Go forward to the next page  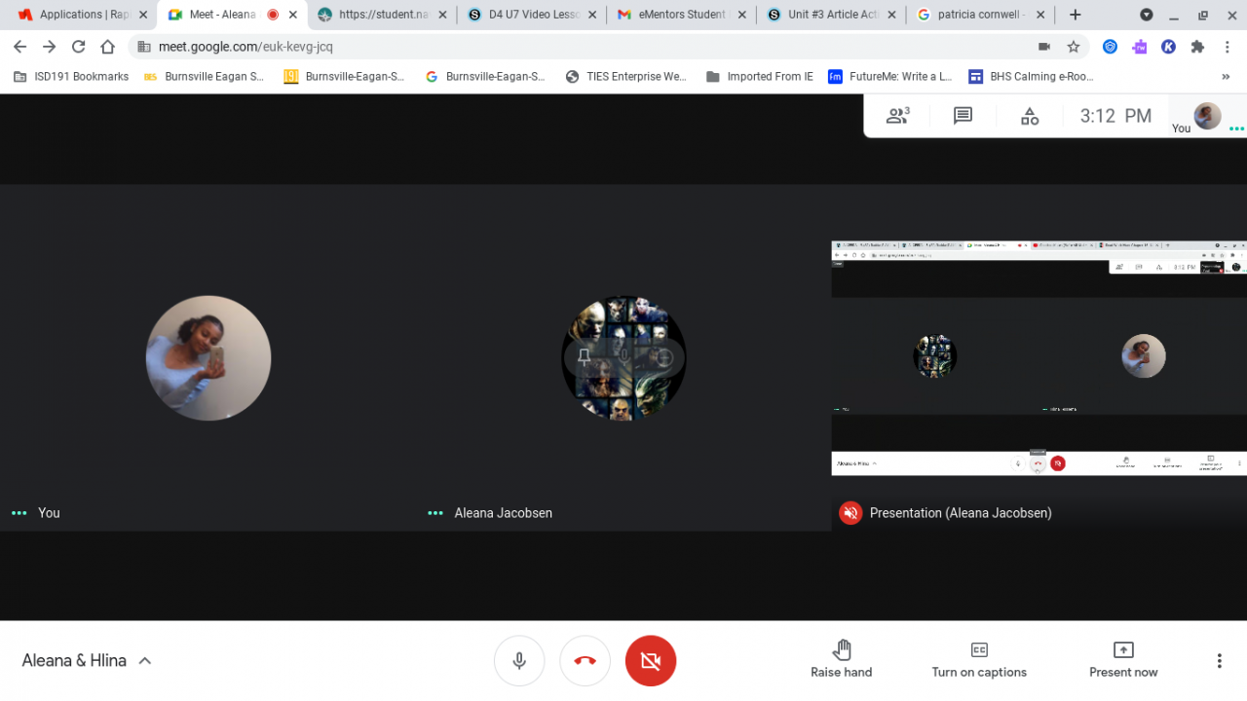coord(50,46)
